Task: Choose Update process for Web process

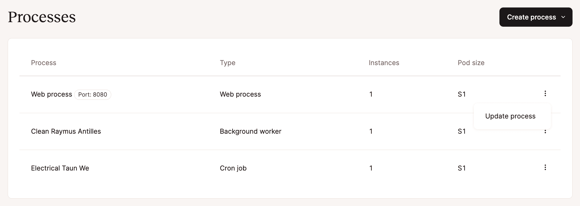Action: [x=510, y=116]
